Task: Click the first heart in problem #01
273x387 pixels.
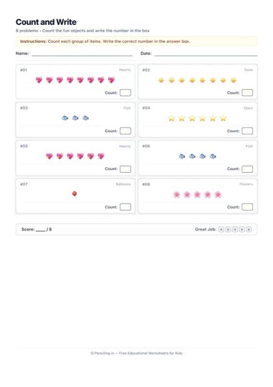Action: coord(39,80)
